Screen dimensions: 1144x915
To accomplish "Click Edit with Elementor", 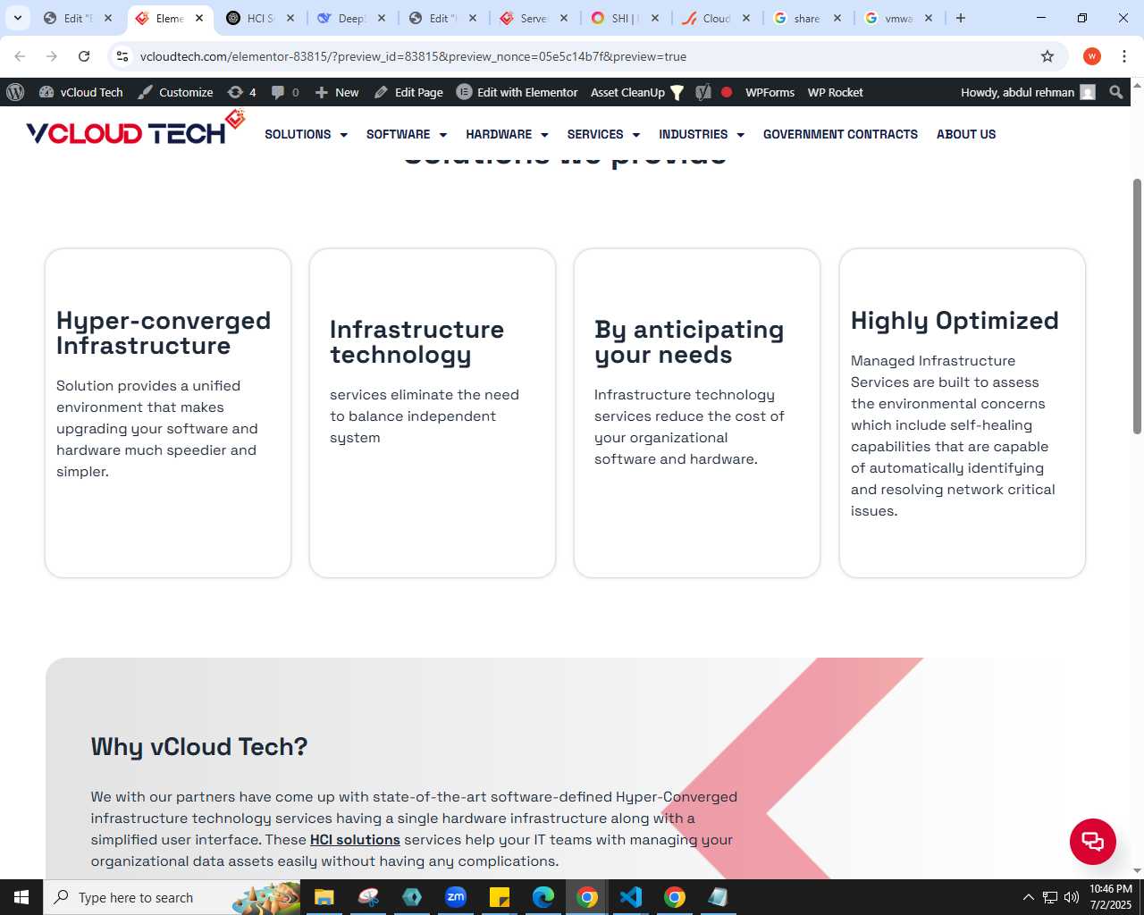I will pos(517,92).
